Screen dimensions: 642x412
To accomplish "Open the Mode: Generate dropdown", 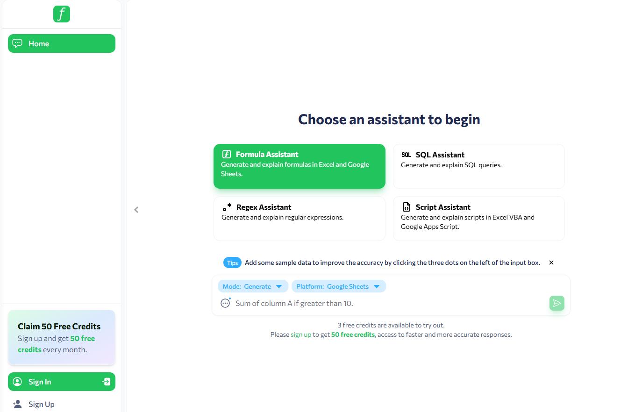I will (253, 286).
